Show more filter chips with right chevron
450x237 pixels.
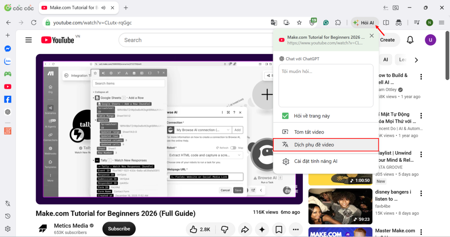pyautogui.click(x=416, y=60)
